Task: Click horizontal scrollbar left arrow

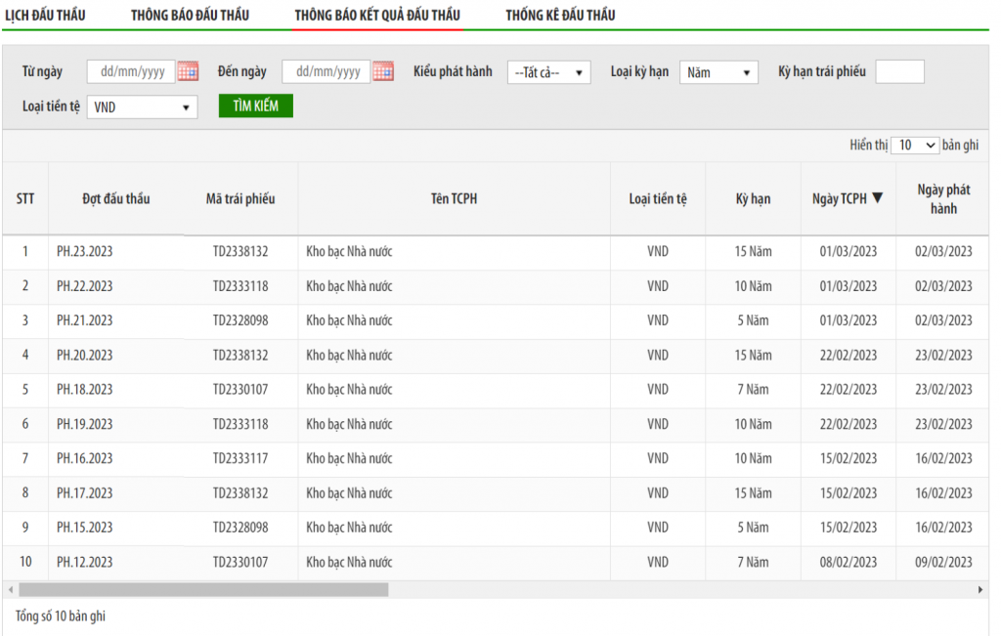Action: tap(10, 590)
